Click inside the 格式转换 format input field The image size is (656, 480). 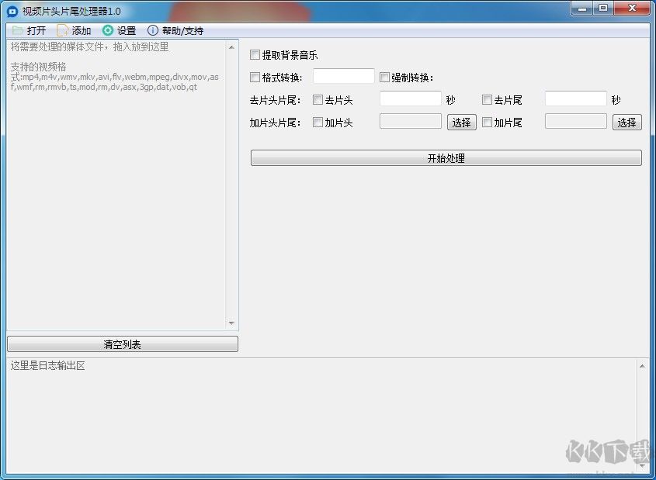tap(343, 76)
